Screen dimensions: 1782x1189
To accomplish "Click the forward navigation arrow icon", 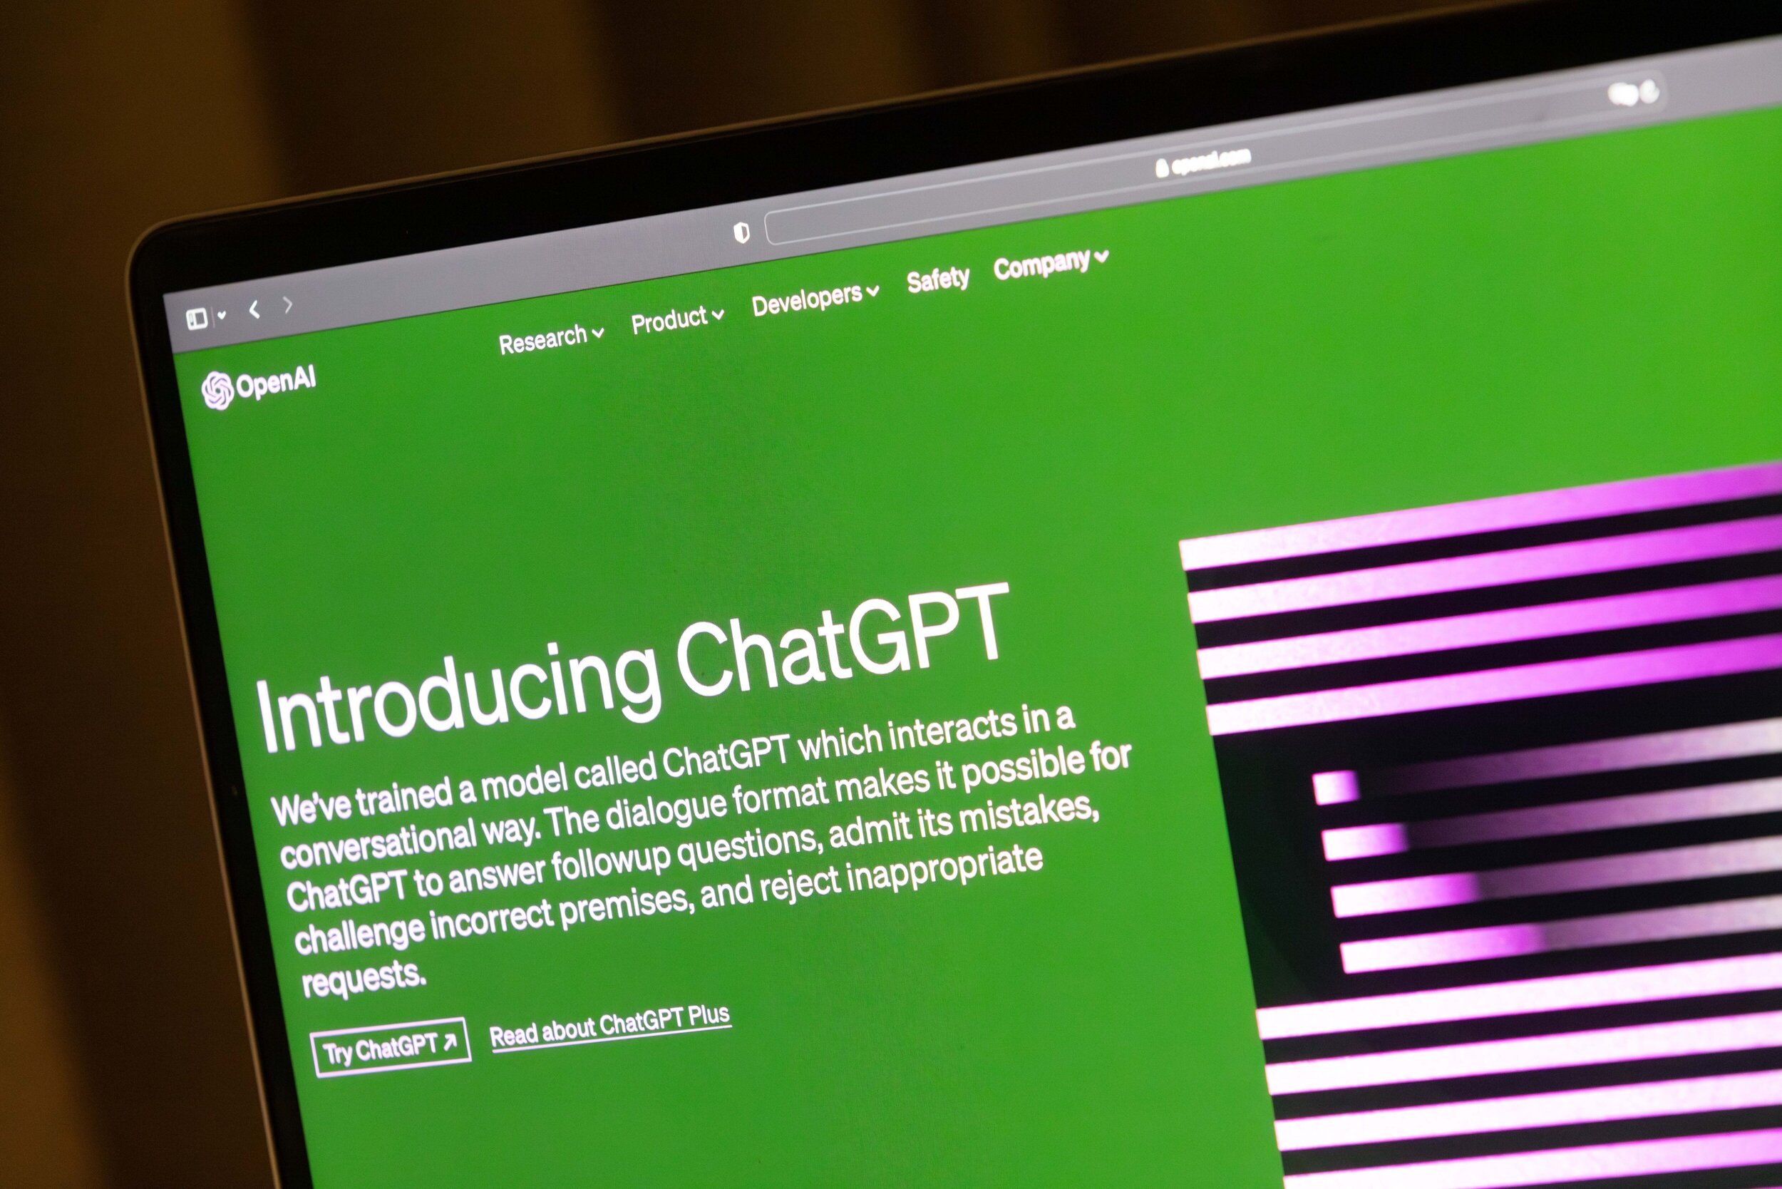I will coord(288,299).
